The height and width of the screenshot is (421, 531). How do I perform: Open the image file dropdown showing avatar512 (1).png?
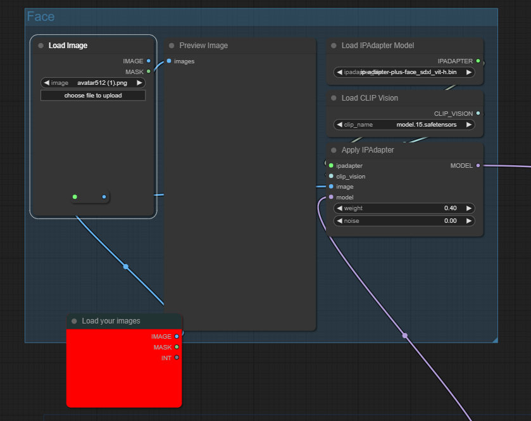point(93,82)
